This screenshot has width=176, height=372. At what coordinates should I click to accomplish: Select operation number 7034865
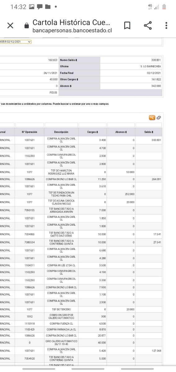click(x=29, y=234)
